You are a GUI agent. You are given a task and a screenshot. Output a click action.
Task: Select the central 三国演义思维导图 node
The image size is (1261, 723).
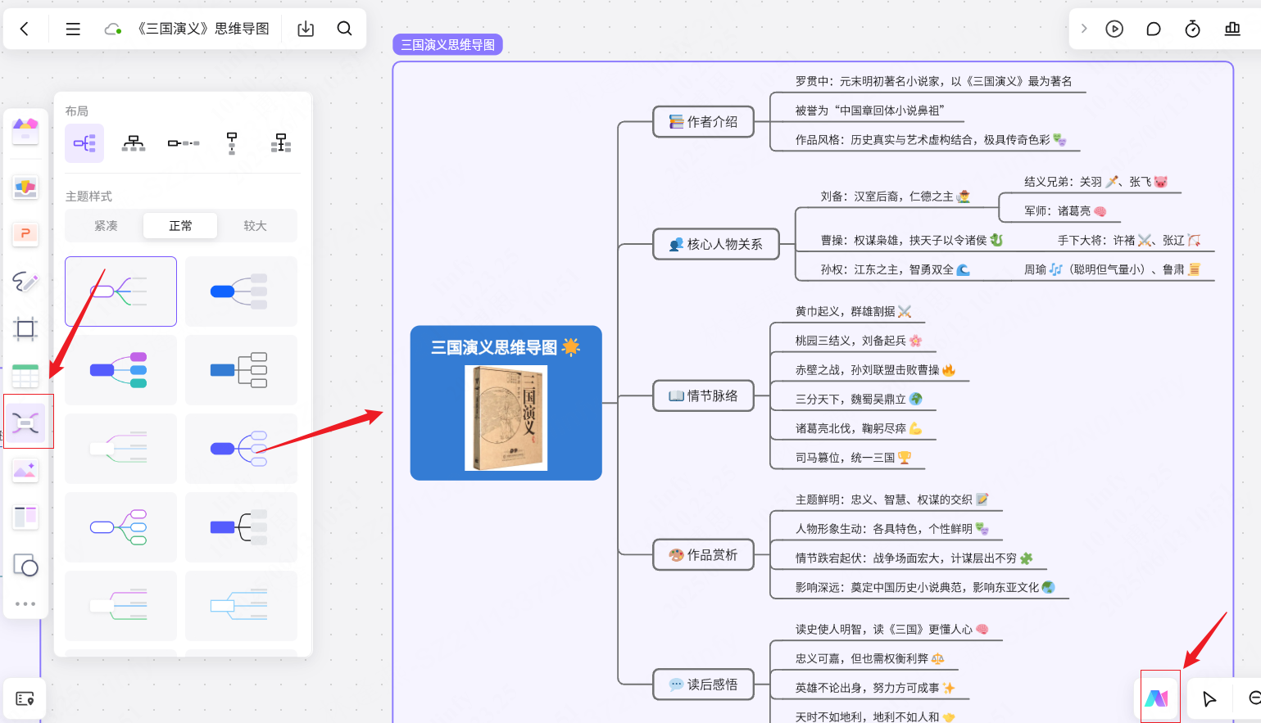pos(506,403)
